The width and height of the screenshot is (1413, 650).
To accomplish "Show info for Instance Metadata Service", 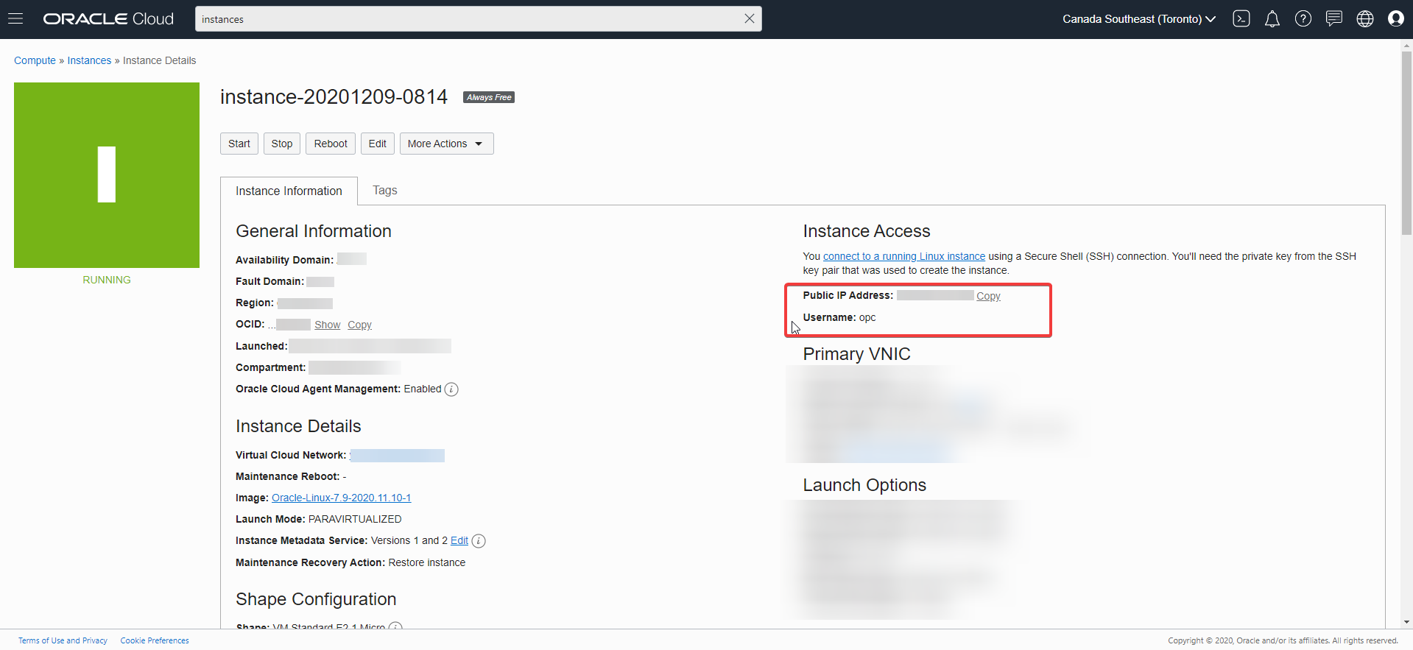I will (x=479, y=541).
